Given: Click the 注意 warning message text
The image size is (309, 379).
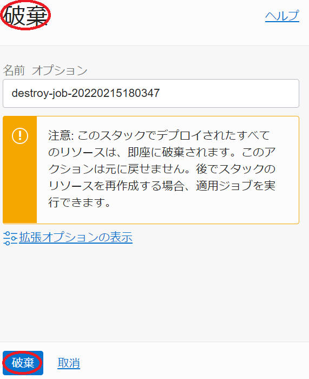Looking at the screenshot, I should coord(162,168).
